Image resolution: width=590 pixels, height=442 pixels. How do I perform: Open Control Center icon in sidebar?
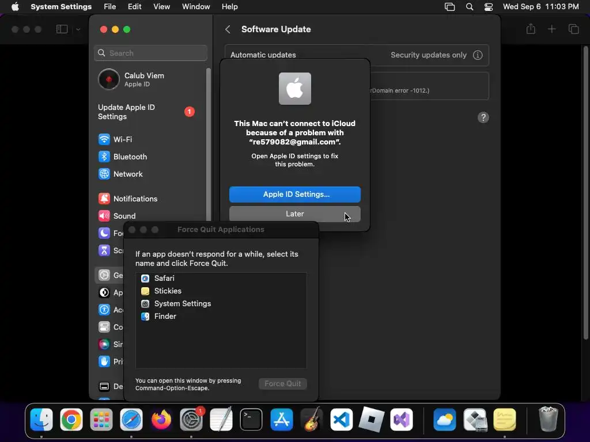click(104, 327)
